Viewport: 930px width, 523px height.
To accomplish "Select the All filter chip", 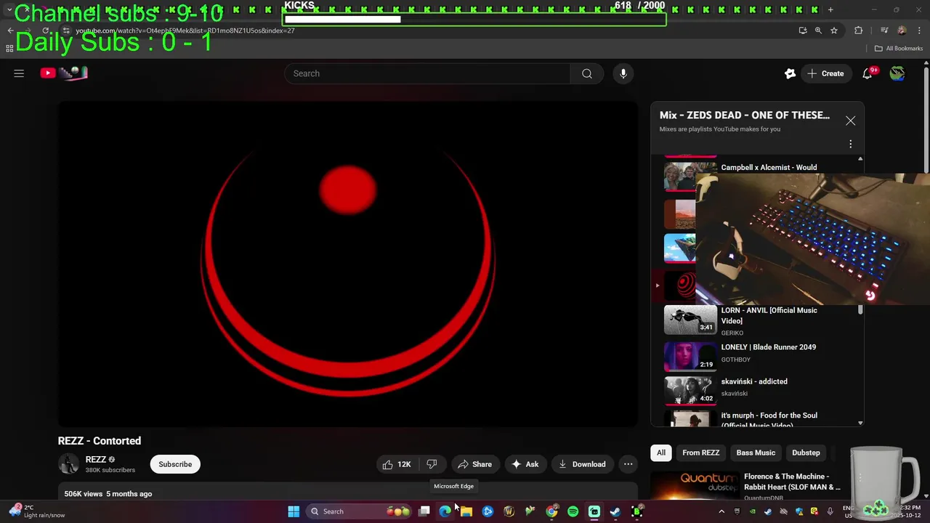I will point(661,453).
